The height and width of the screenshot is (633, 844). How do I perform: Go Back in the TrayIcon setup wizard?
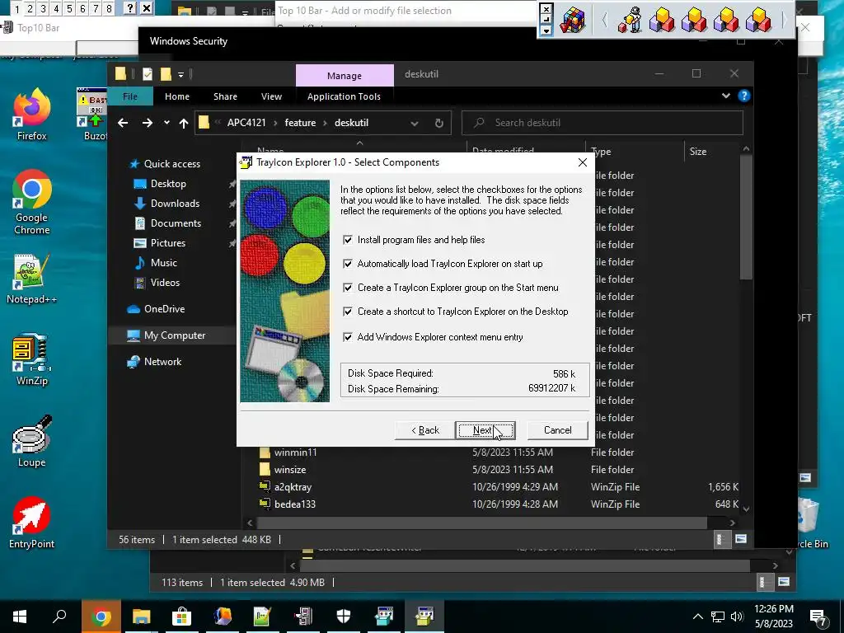tap(424, 430)
